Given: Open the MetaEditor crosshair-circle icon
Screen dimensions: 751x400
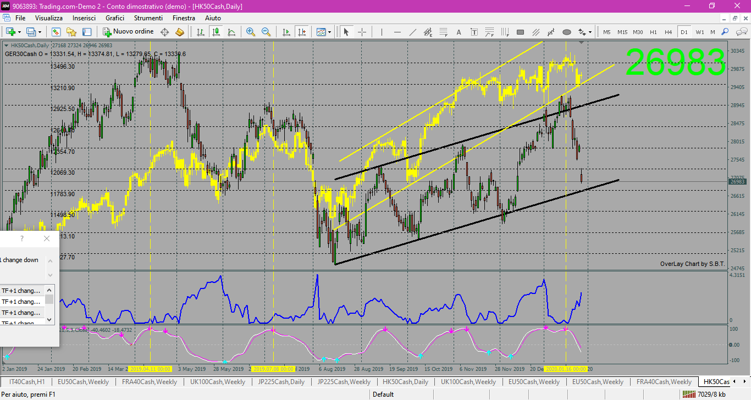Looking at the screenshot, I should click(164, 32).
